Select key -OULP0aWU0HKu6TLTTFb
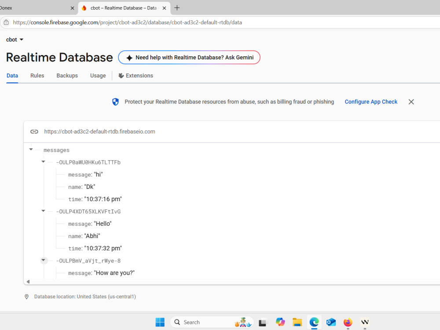Viewport: 440px width, 330px height. 88,162
